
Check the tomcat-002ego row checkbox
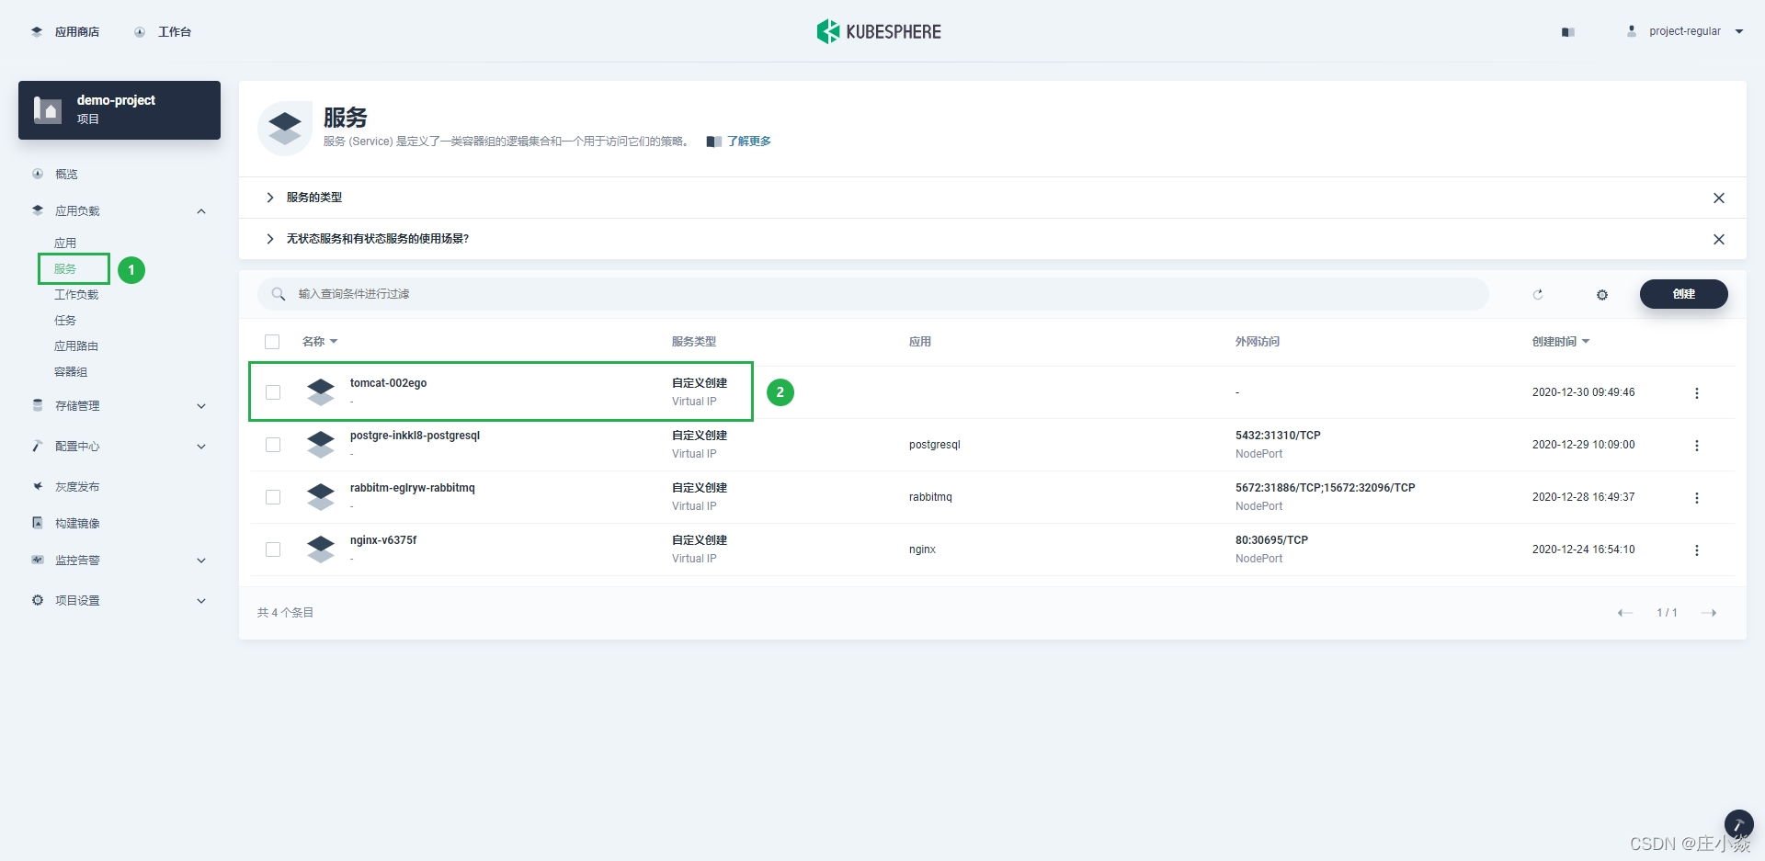[273, 392]
